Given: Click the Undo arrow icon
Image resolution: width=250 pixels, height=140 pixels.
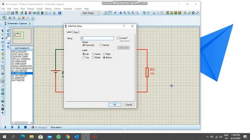Looking at the screenshot, I should pos(144,13).
